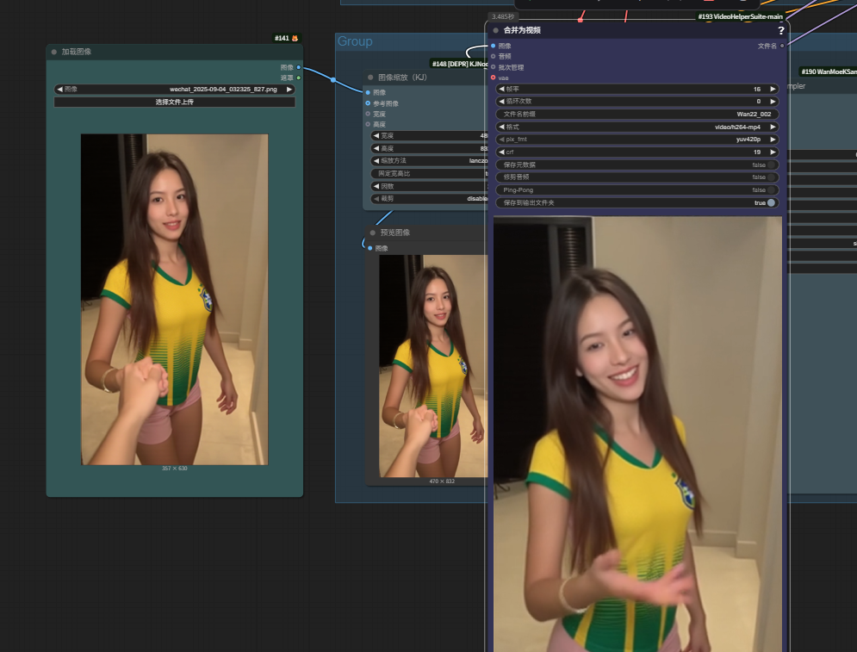Increase 帧率 using the right arrow stepper

pyautogui.click(x=773, y=89)
